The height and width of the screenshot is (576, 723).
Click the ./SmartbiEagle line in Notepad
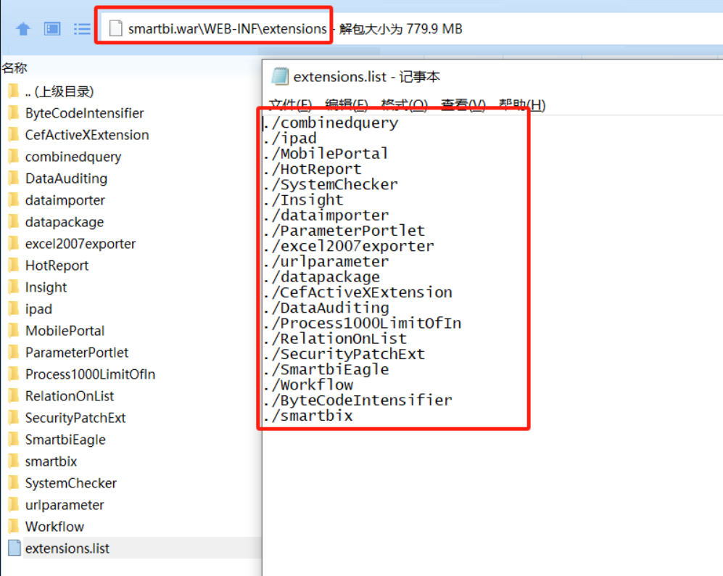pyautogui.click(x=326, y=369)
